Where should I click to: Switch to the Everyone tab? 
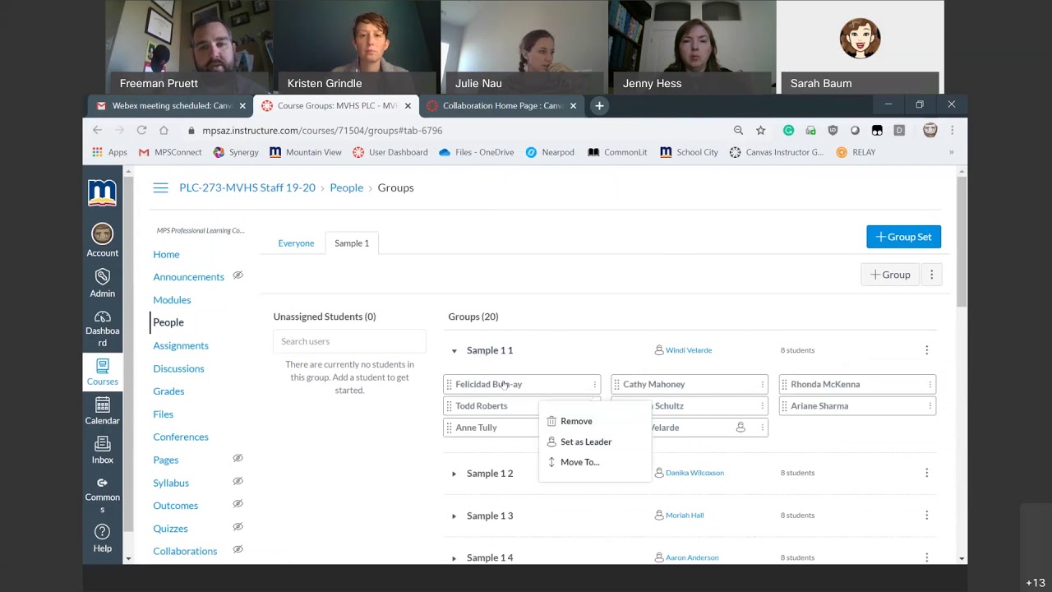[x=296, y=243]
